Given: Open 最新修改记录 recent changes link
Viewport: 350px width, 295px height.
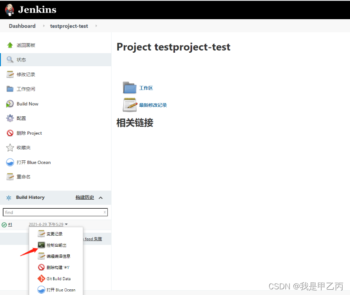Looking at the screenshot, I should click(153, 105).
